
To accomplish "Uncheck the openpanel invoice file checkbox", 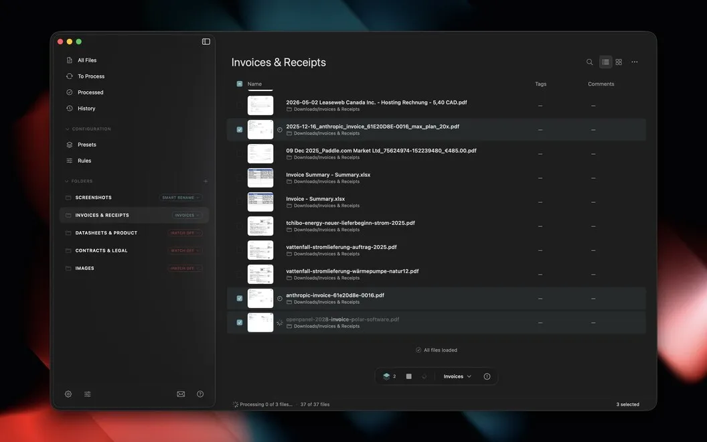I will [x=240, y=323].
